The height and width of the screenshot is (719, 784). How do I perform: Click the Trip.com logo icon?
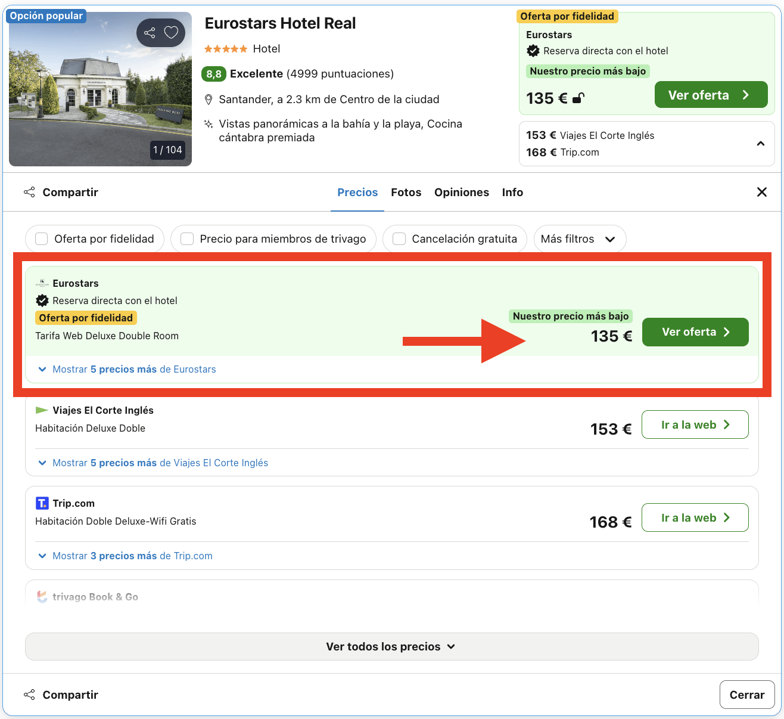point(42,503)
